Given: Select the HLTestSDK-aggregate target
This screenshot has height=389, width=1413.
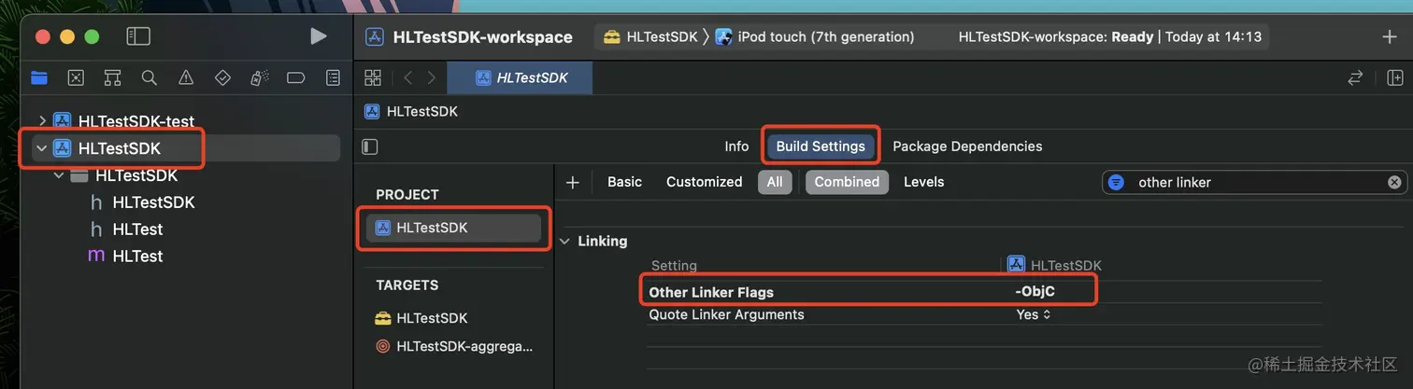Looking at the screenshot, I should point(453,346).
